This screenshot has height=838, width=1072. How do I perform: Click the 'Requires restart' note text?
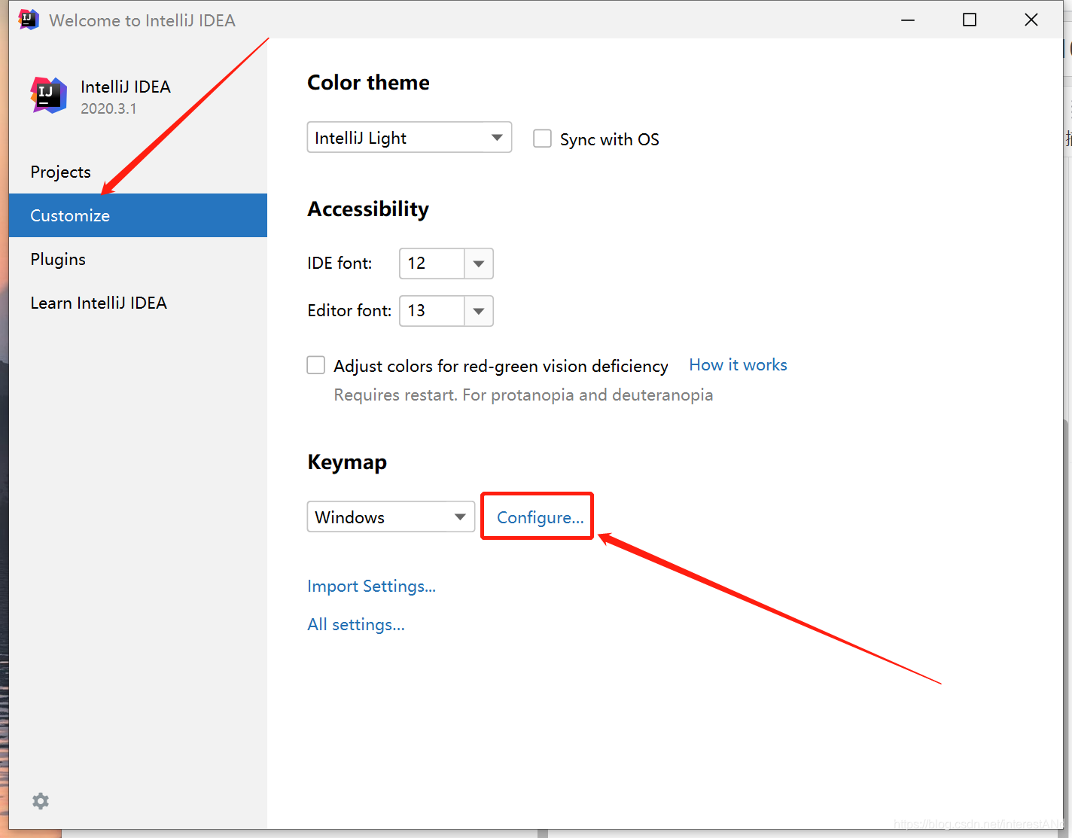pyautogui.click(x=523, y=395)
